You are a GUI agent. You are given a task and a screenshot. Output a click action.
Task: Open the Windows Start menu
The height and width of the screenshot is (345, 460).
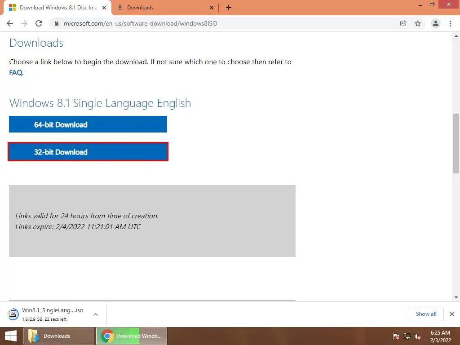(x=11, y=336)
